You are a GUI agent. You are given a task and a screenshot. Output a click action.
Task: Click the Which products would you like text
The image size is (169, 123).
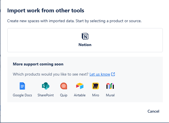[50, 74]
